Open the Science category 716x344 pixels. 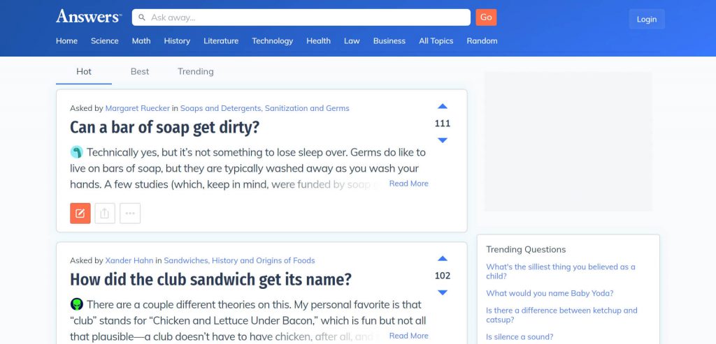pyautogui.click(x=105, y=40)
